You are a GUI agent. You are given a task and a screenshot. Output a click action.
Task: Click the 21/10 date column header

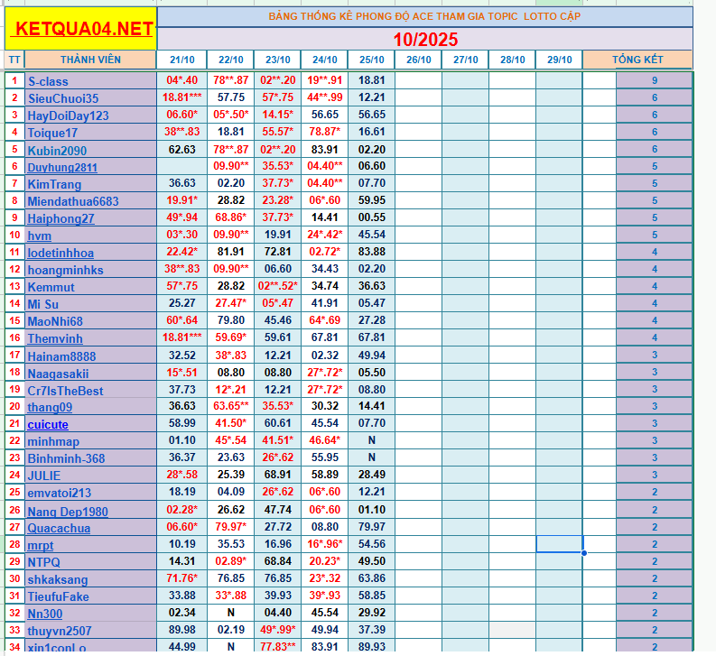[x=181, y=60]
